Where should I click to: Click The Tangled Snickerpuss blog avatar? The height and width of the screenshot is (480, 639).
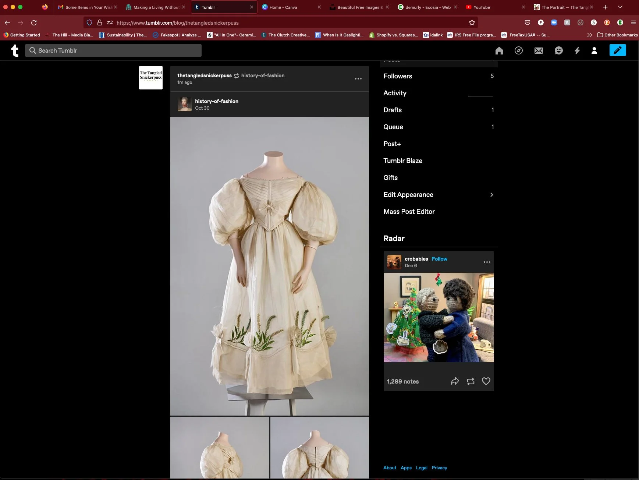click(151, 78)
